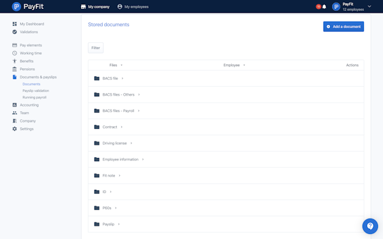This screenshot has height=239, width=383.
Task: Click the Company building icon
Action: (x=15, y=121)
